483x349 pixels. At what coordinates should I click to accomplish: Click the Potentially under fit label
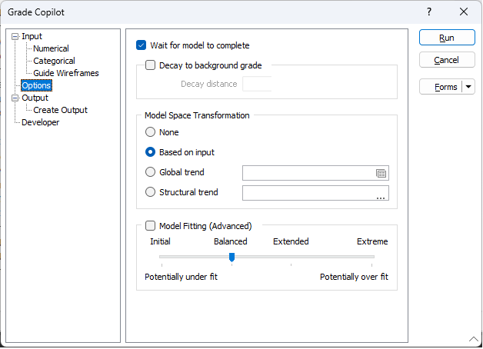click(182, 277)
